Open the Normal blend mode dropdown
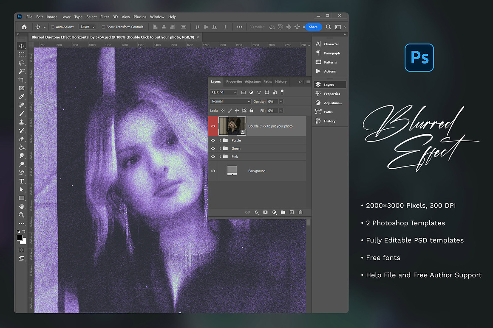This screenshot has width=493, height=328. pos(231,102)
